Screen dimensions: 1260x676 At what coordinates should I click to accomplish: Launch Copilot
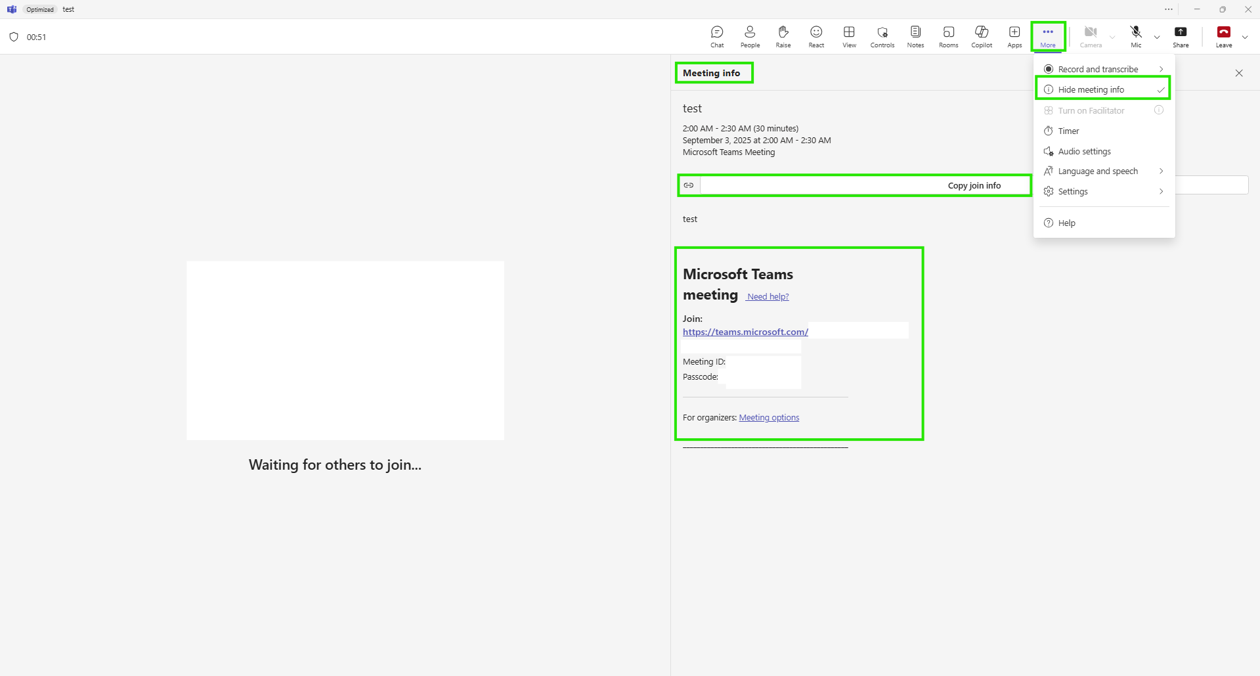(981, 36)
